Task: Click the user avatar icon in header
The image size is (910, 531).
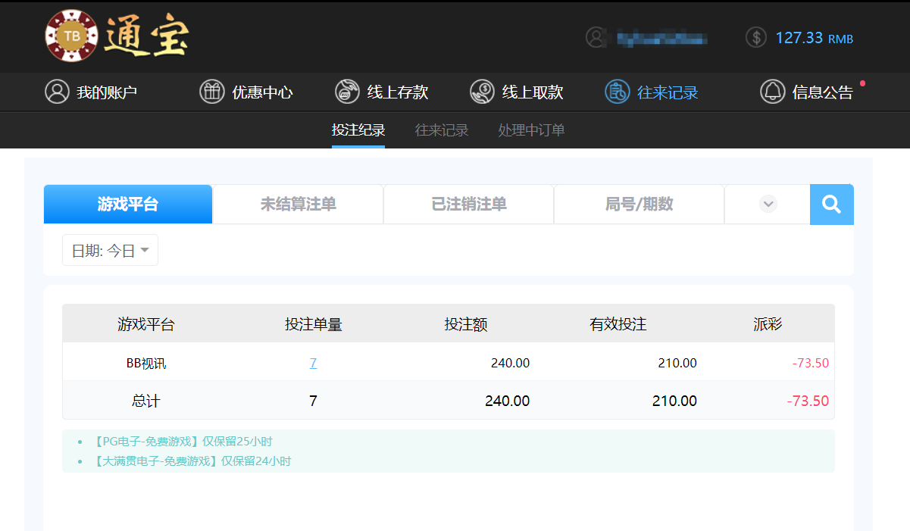Action: [x=596, y=37]
